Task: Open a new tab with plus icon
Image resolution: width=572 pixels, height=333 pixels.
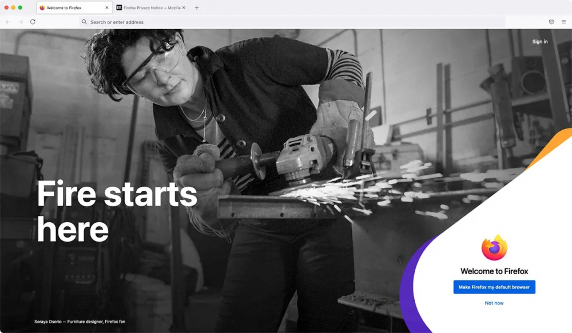Action: pos(197,7)
